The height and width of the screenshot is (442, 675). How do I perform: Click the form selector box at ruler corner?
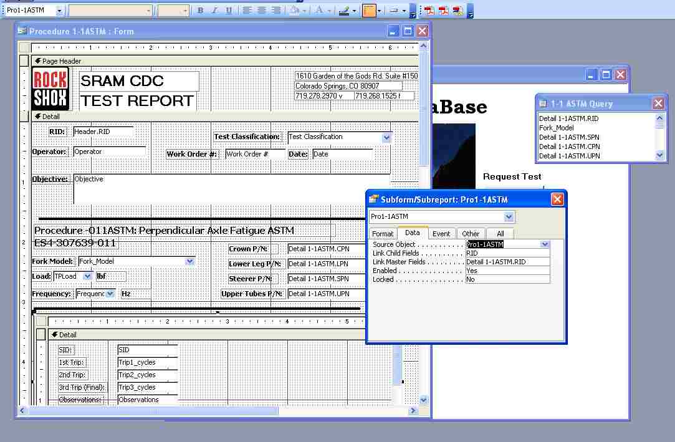(24, 47)
